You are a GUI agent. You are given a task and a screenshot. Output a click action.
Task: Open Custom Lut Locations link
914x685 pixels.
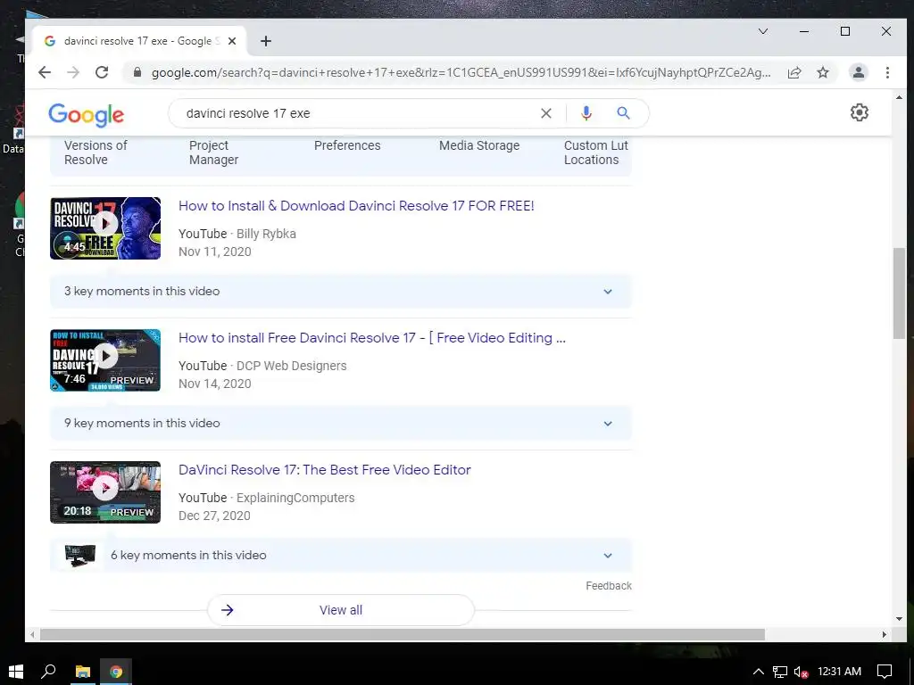(595, 153)
